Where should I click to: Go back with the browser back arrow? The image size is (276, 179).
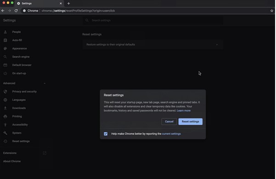[x=3, y=11]
